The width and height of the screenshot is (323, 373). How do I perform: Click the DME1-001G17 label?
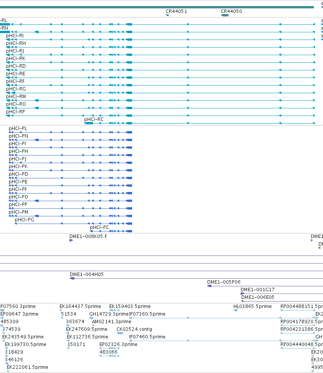click(258, 290)
